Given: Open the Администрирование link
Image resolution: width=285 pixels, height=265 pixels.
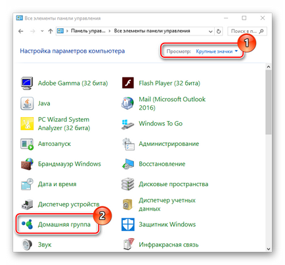Looking at the screenshot, I should tap(169, 144).
